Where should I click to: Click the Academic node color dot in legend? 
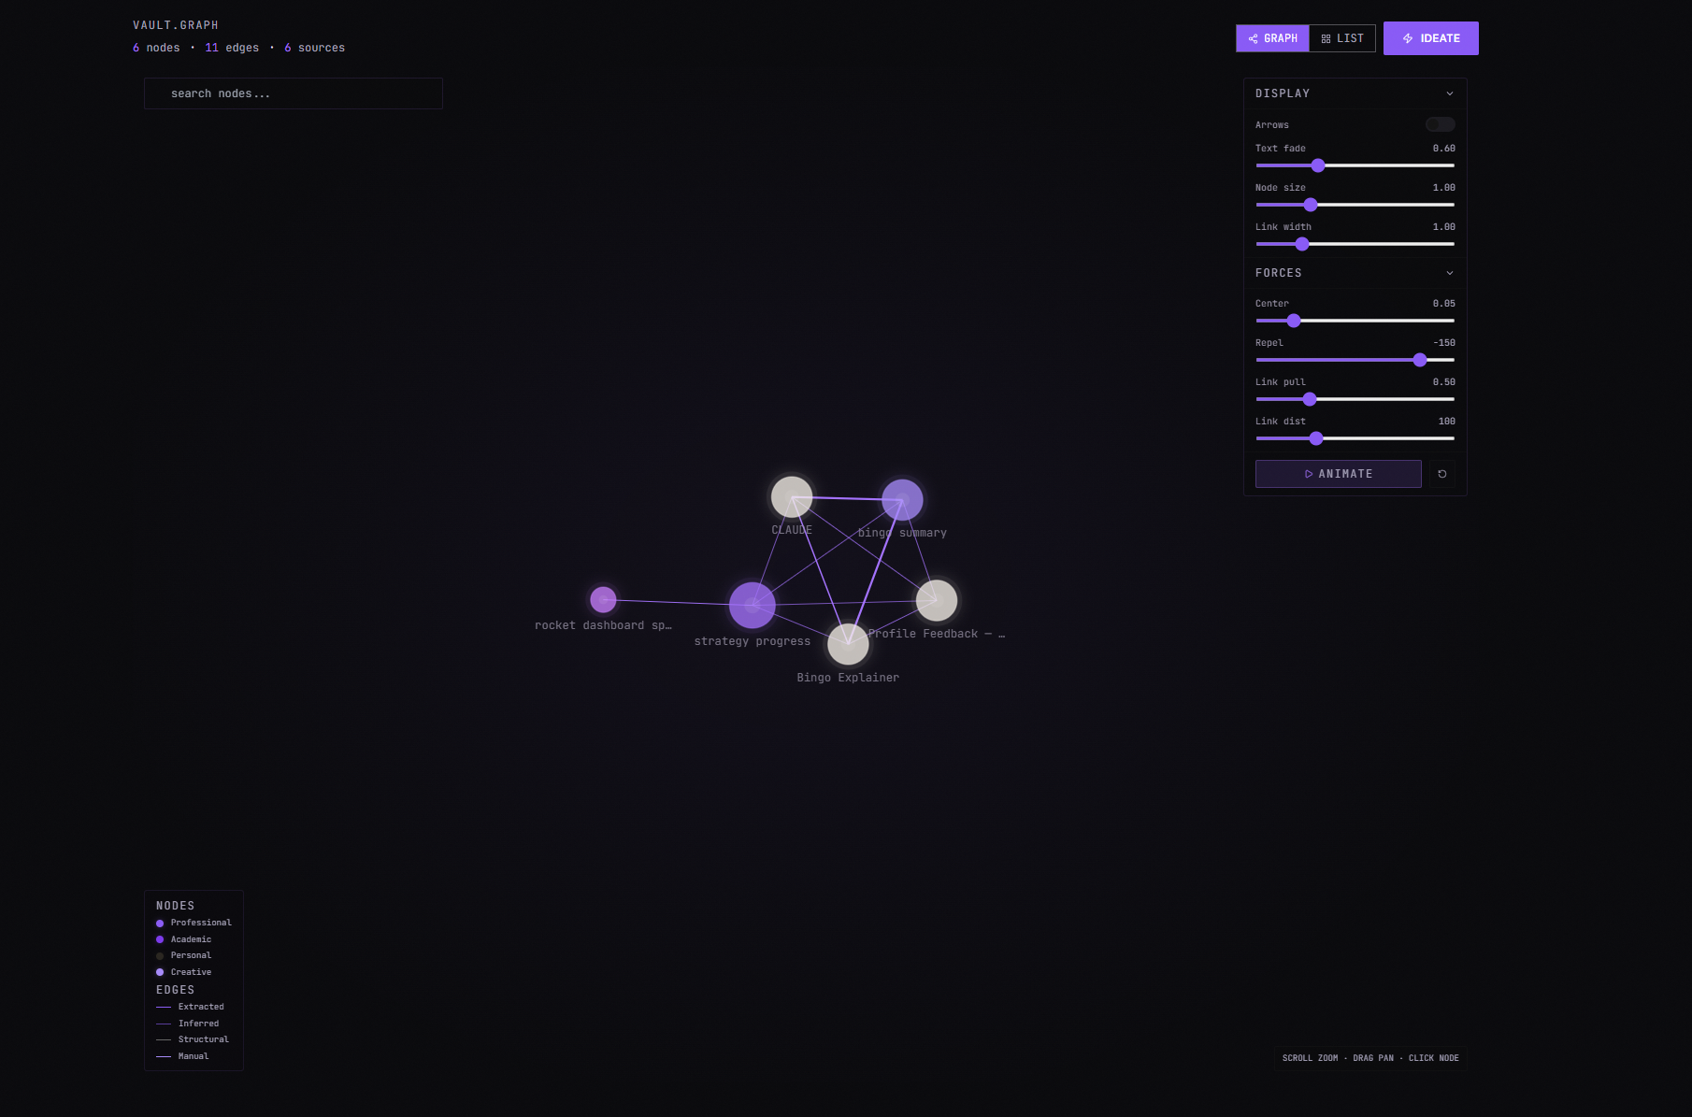tap(159, 939)
